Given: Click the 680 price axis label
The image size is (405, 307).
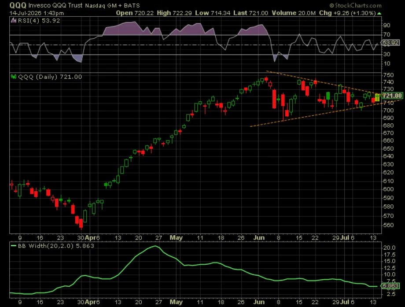Looking at the screenshot, I should click(x=388, y=126).
